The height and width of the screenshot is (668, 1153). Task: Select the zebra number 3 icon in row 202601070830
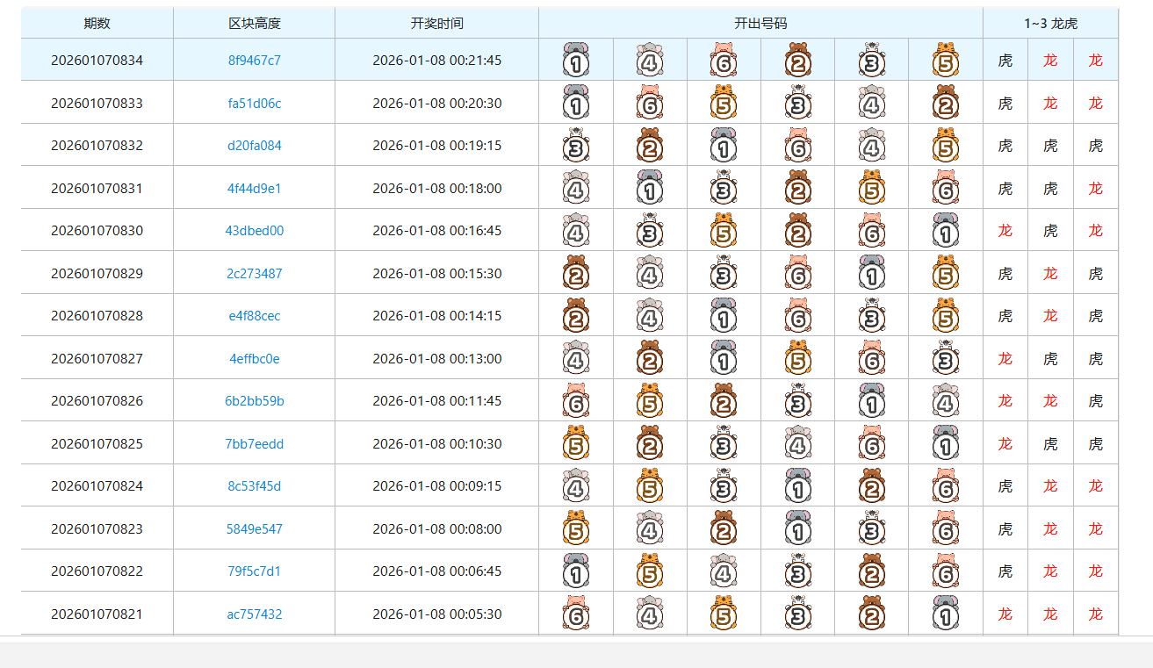649,231
